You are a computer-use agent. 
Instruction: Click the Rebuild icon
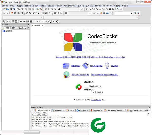click(55, 9)
